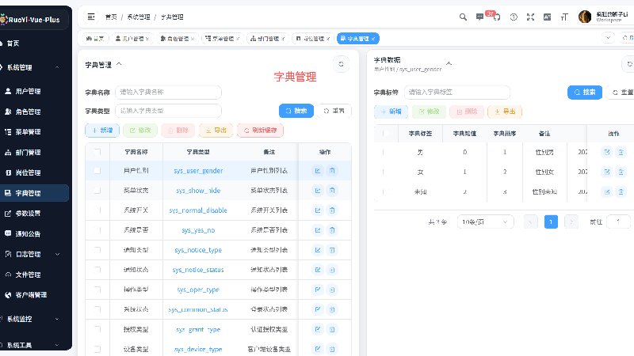
Task: Open the tabs bar dropdown arrow
Action: 608,38
